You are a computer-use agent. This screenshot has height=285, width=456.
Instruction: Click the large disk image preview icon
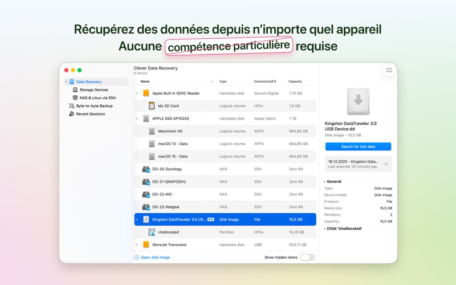tap(358, 101)
